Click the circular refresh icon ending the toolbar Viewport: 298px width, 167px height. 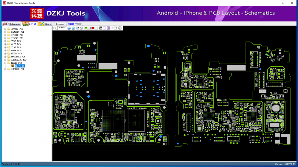tap(120, 28)
